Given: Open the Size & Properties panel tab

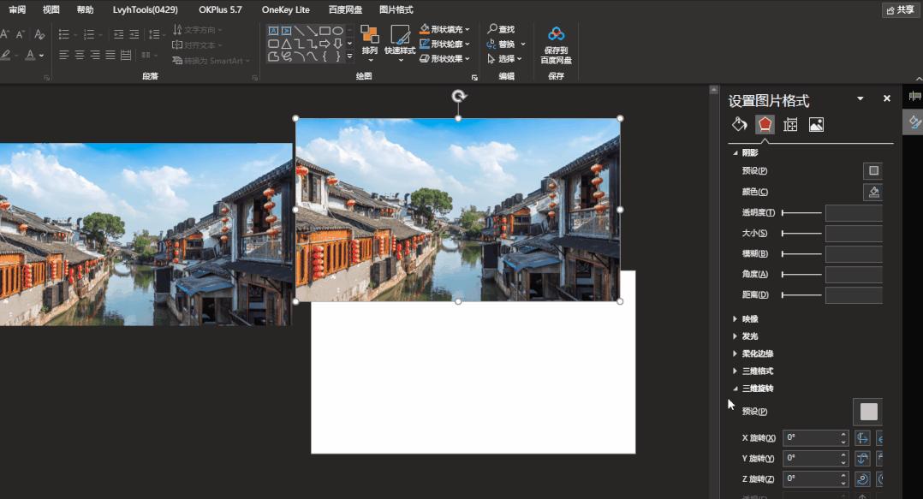Looking at the screenshot, I should pyautogui.click(x=790, y=125).
